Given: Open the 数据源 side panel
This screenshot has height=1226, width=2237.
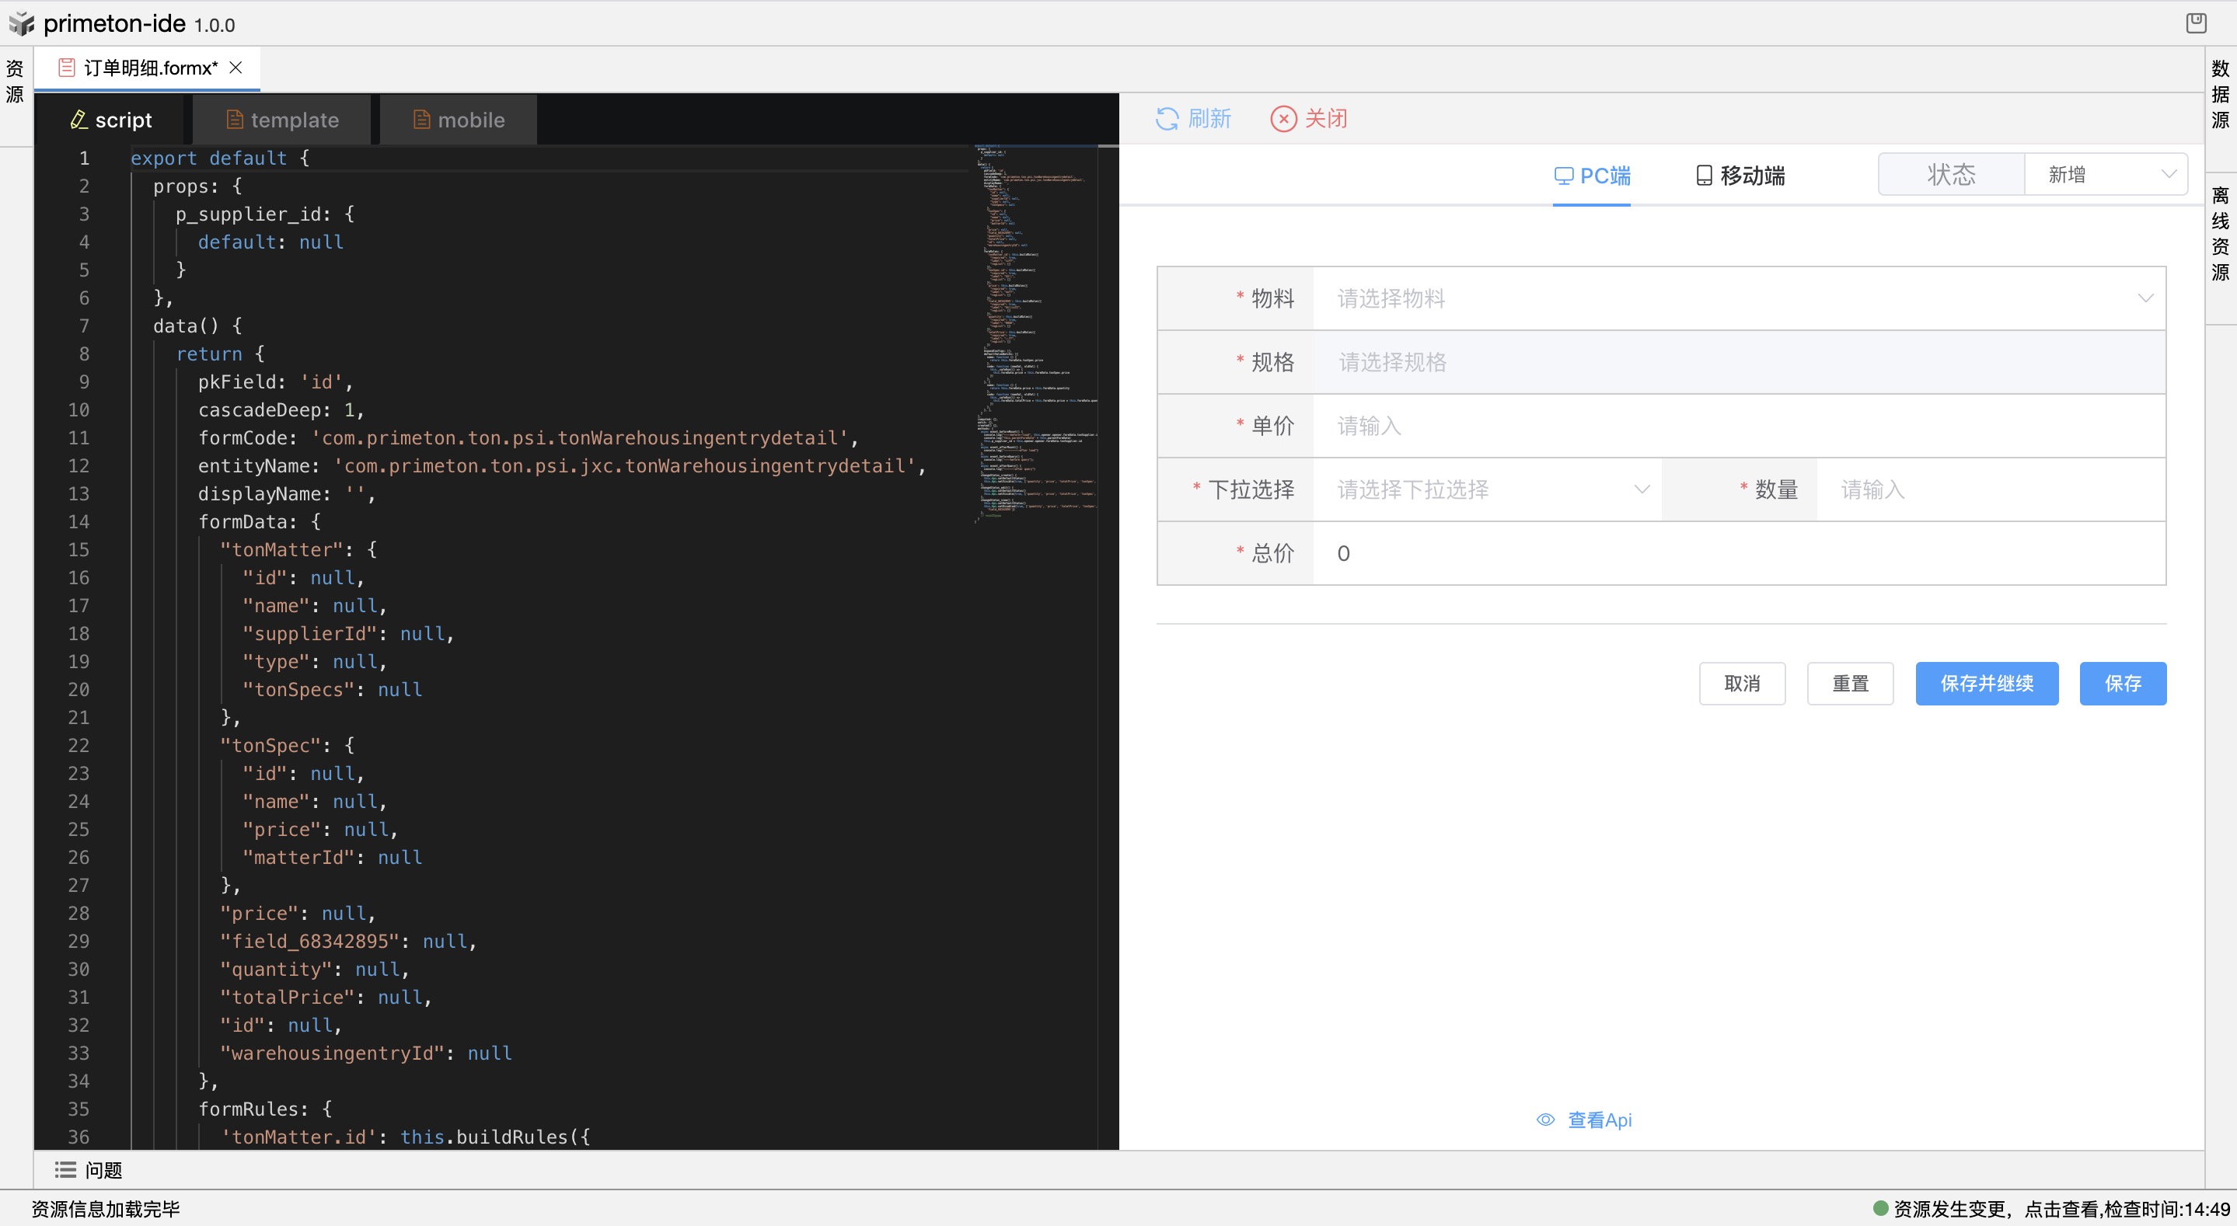Looking at the screenshot, I should (2220, 94).
